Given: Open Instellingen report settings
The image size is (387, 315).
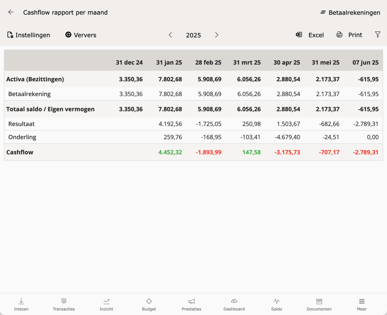Looking at the screenshot, I should (29, 35).
